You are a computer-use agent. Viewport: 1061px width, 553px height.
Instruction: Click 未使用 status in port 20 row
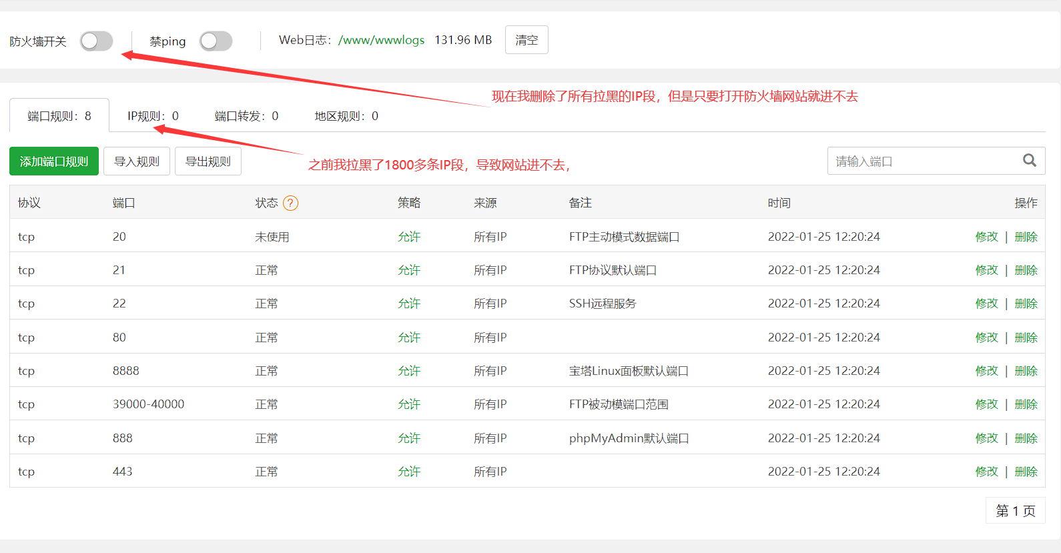pyautogui.click(x=272, y=237)
